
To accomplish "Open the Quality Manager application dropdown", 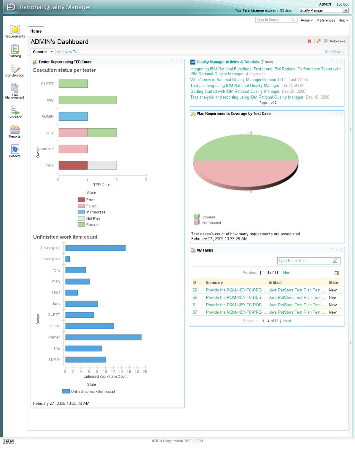I will [323, 10].
